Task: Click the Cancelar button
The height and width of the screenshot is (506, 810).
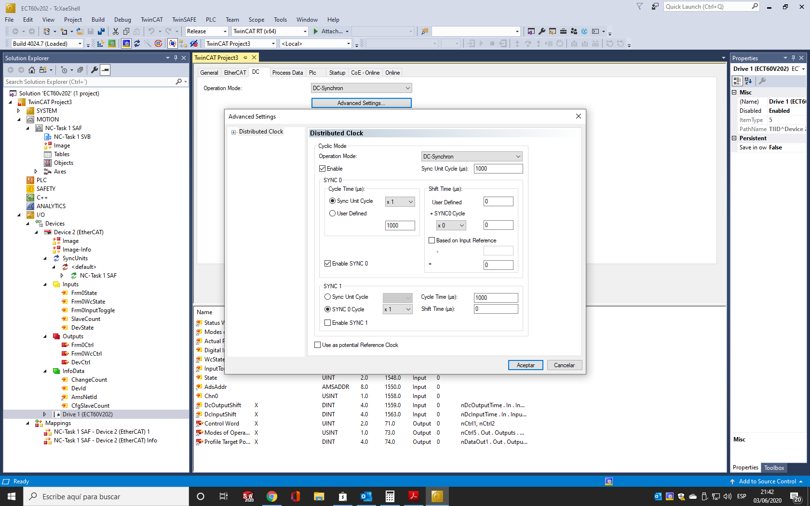Action: [x=564, y=365]
